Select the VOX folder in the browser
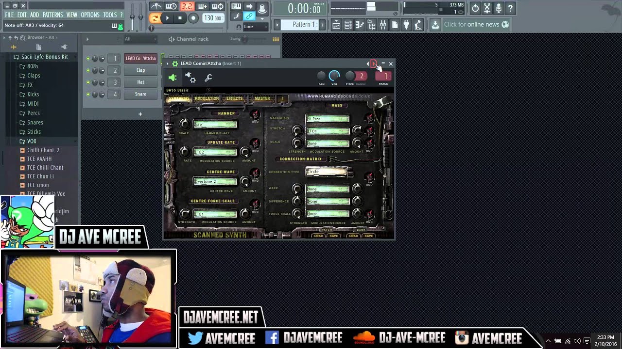This screenshot has width=622, height=349. pyautogui.click(x=33, y=141)
